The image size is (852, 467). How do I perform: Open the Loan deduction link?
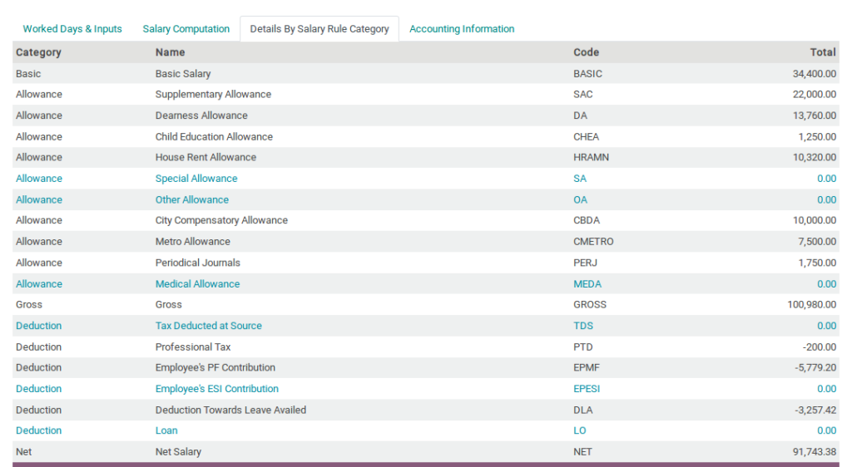tap(166, 430)
